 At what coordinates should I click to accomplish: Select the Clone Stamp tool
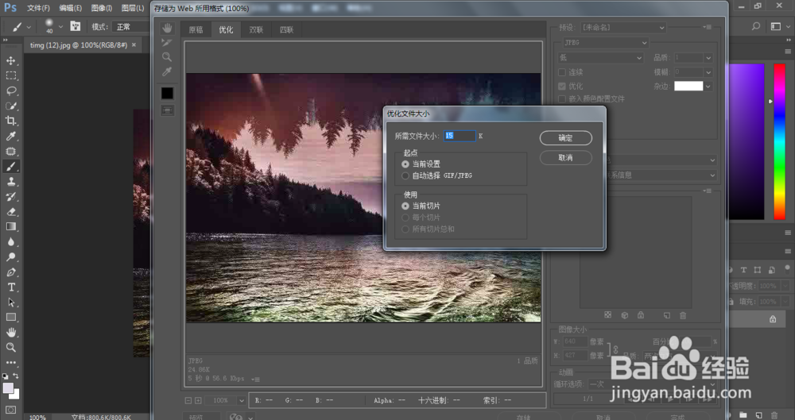tap(10, 181)
